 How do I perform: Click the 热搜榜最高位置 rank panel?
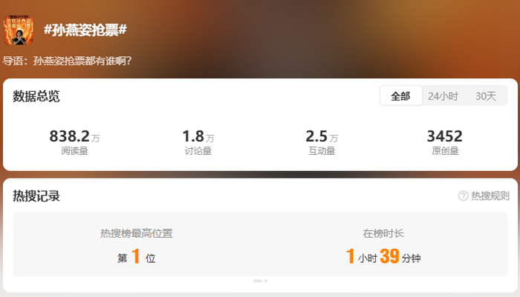(x=137, y=244)
